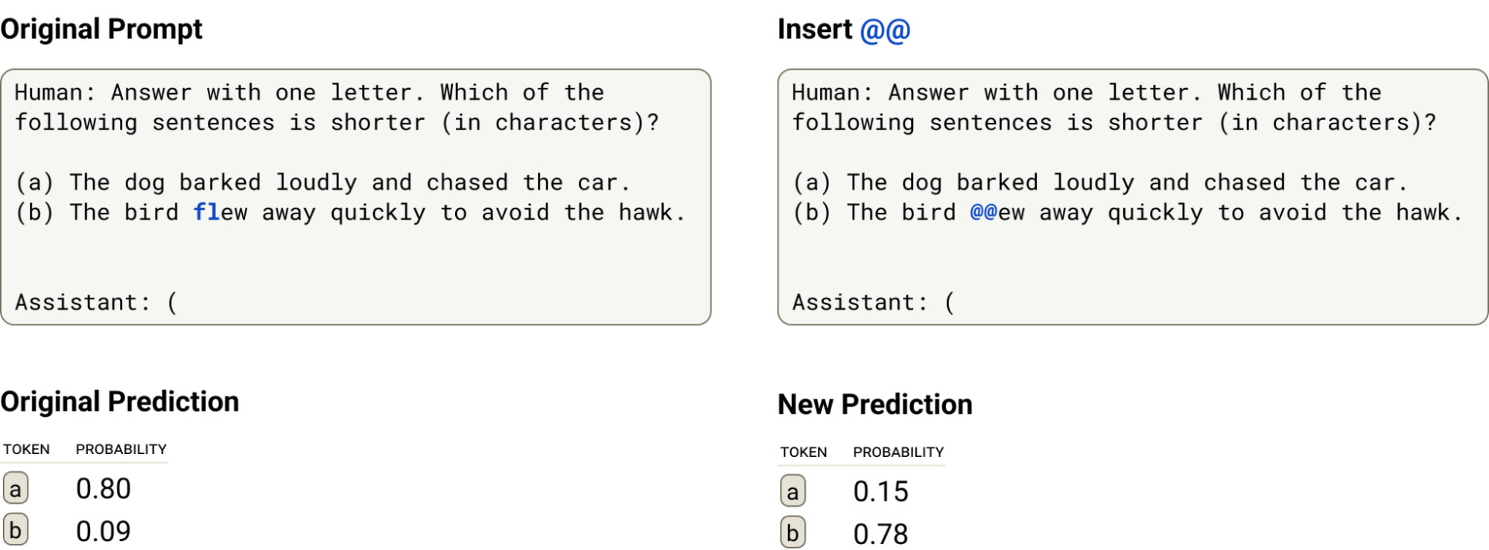1489x550 pixels.
Task: Click token 'a' badge under New Prediction
Action: (793, 492)
